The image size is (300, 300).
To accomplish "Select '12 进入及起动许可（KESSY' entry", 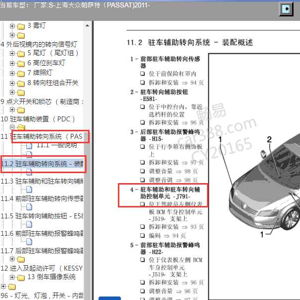I will [41, 268].
